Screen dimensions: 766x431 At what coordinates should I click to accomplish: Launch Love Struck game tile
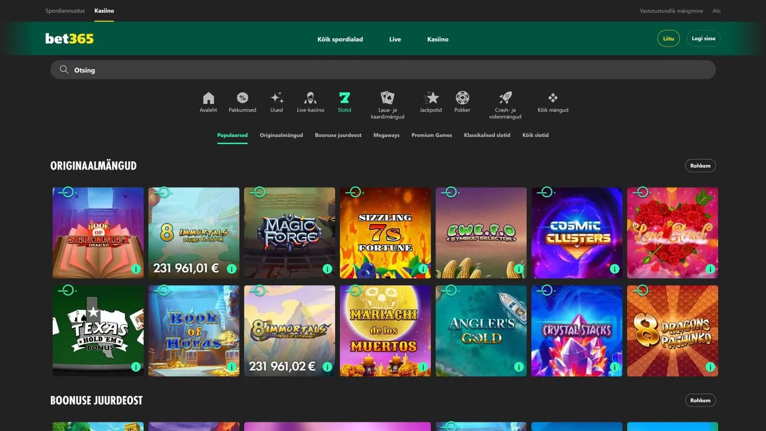pos(673,233)
